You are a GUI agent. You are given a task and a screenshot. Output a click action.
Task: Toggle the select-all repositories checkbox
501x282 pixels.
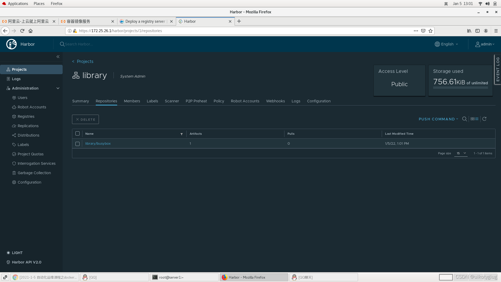(77, 134)
